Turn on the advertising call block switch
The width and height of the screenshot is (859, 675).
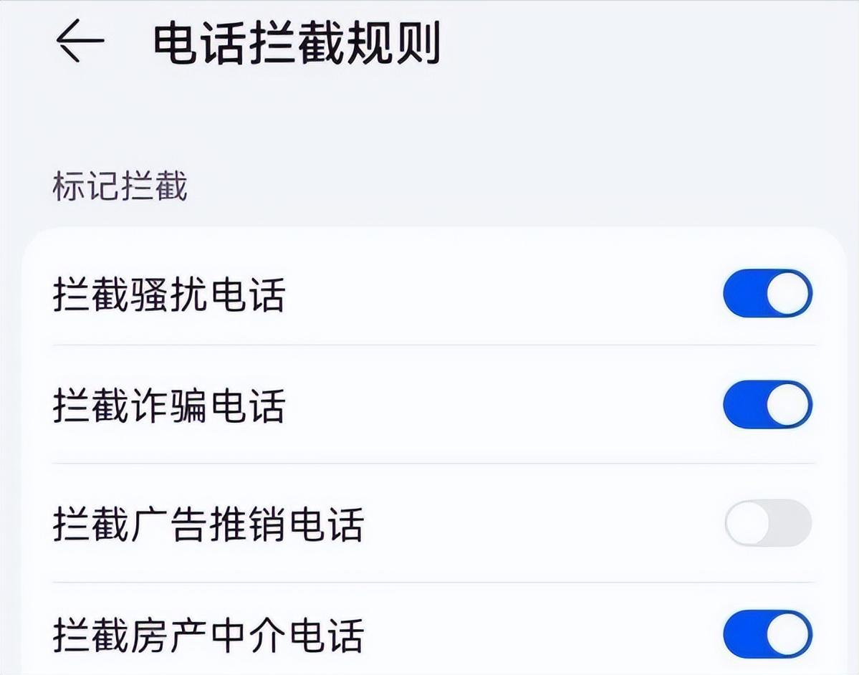tap(768, 525)
